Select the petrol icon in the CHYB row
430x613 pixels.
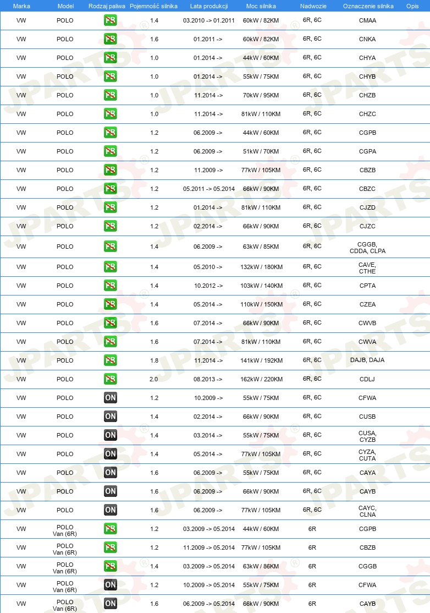(111, 76)
